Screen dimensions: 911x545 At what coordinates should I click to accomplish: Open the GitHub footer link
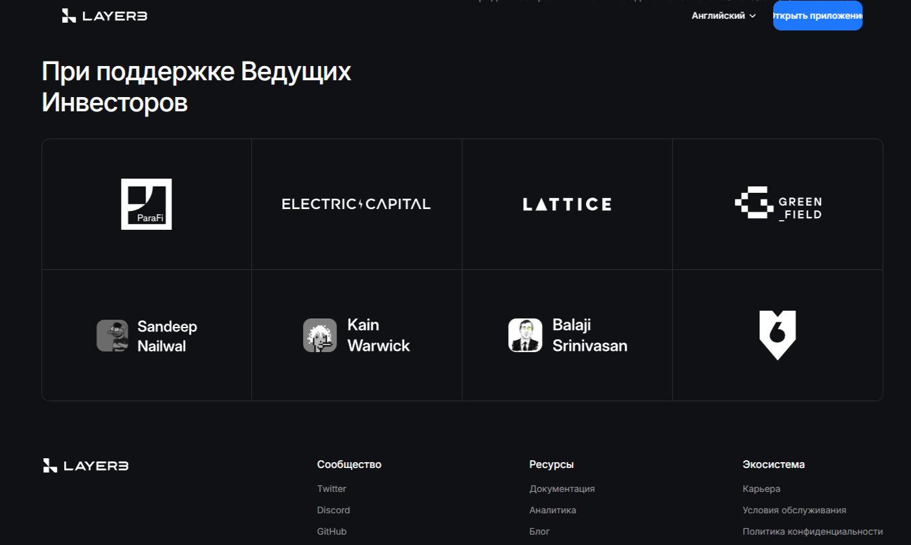point(332,531)
